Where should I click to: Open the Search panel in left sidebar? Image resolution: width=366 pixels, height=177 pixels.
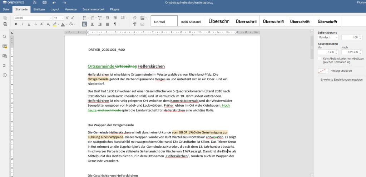click(x=5, y=37)
